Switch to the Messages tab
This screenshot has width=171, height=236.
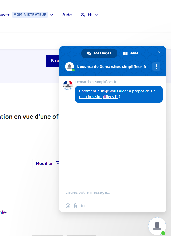point(99,53)
